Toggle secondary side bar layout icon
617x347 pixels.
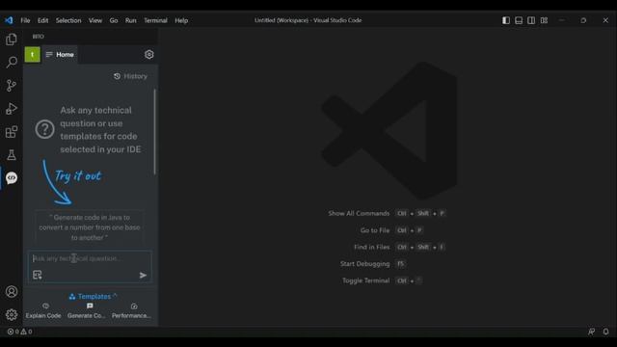tap(531, 20)
